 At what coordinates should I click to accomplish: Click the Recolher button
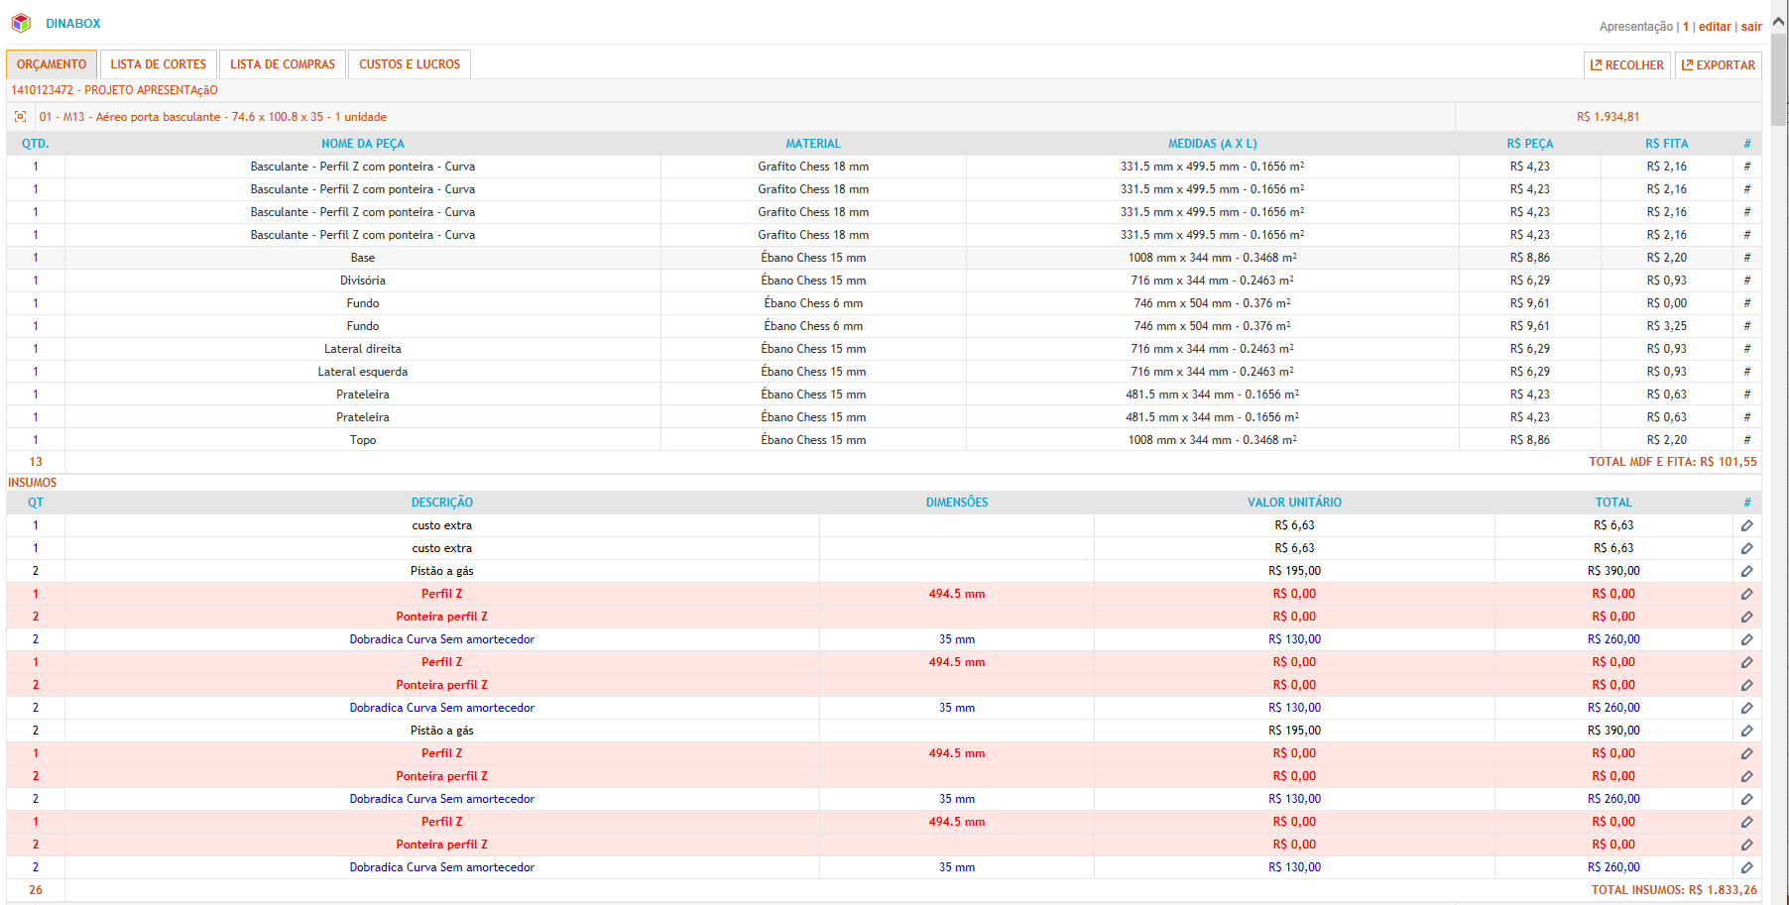pyautogui.click(x=1627, y=65)
